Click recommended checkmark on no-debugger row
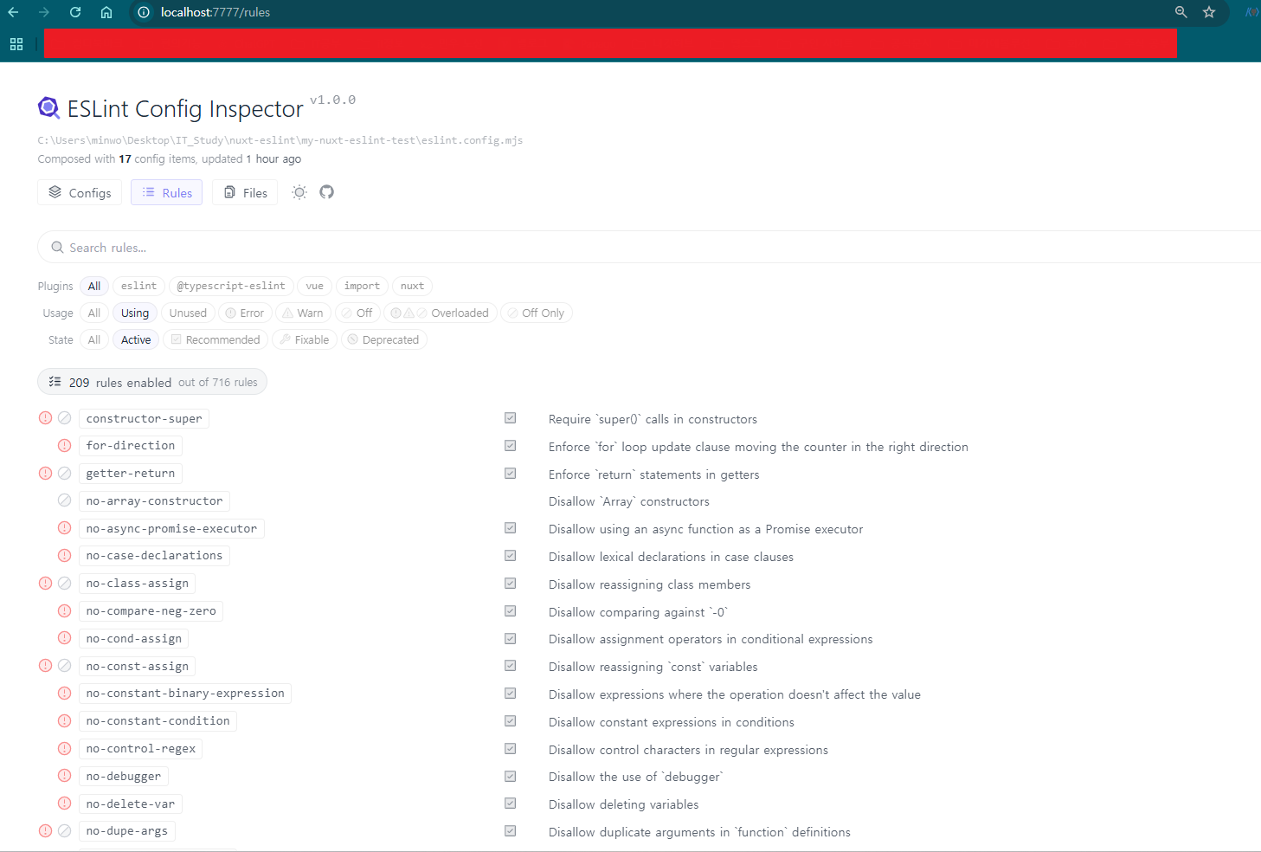 (x=511, y=776)
